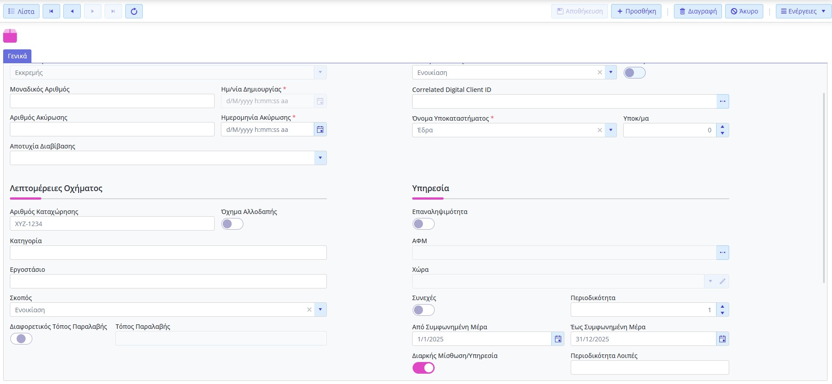Open the Ενέργειες menu

click(x=803, y=11)
